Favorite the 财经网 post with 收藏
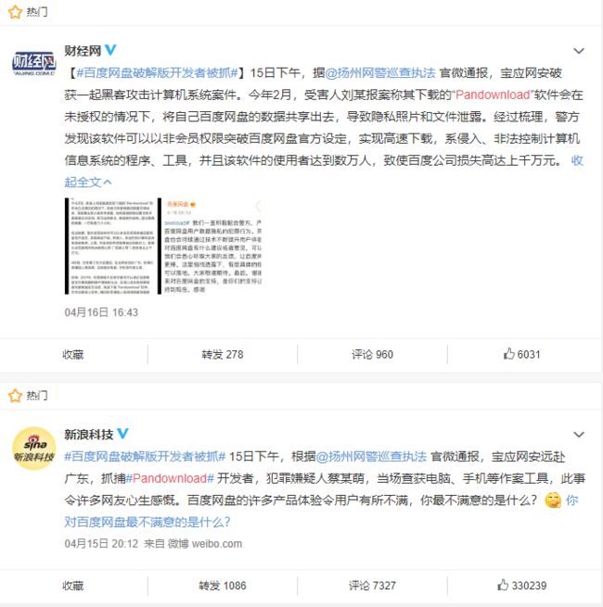The width and height of the screenshot is (603, 607). click(73, 354)
